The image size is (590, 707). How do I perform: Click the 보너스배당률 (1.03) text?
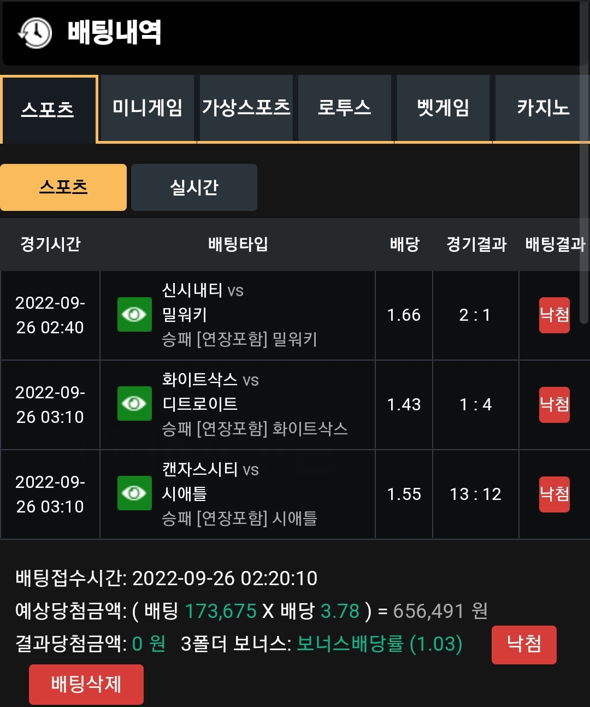pyautogui.click(x=380, y=644)
